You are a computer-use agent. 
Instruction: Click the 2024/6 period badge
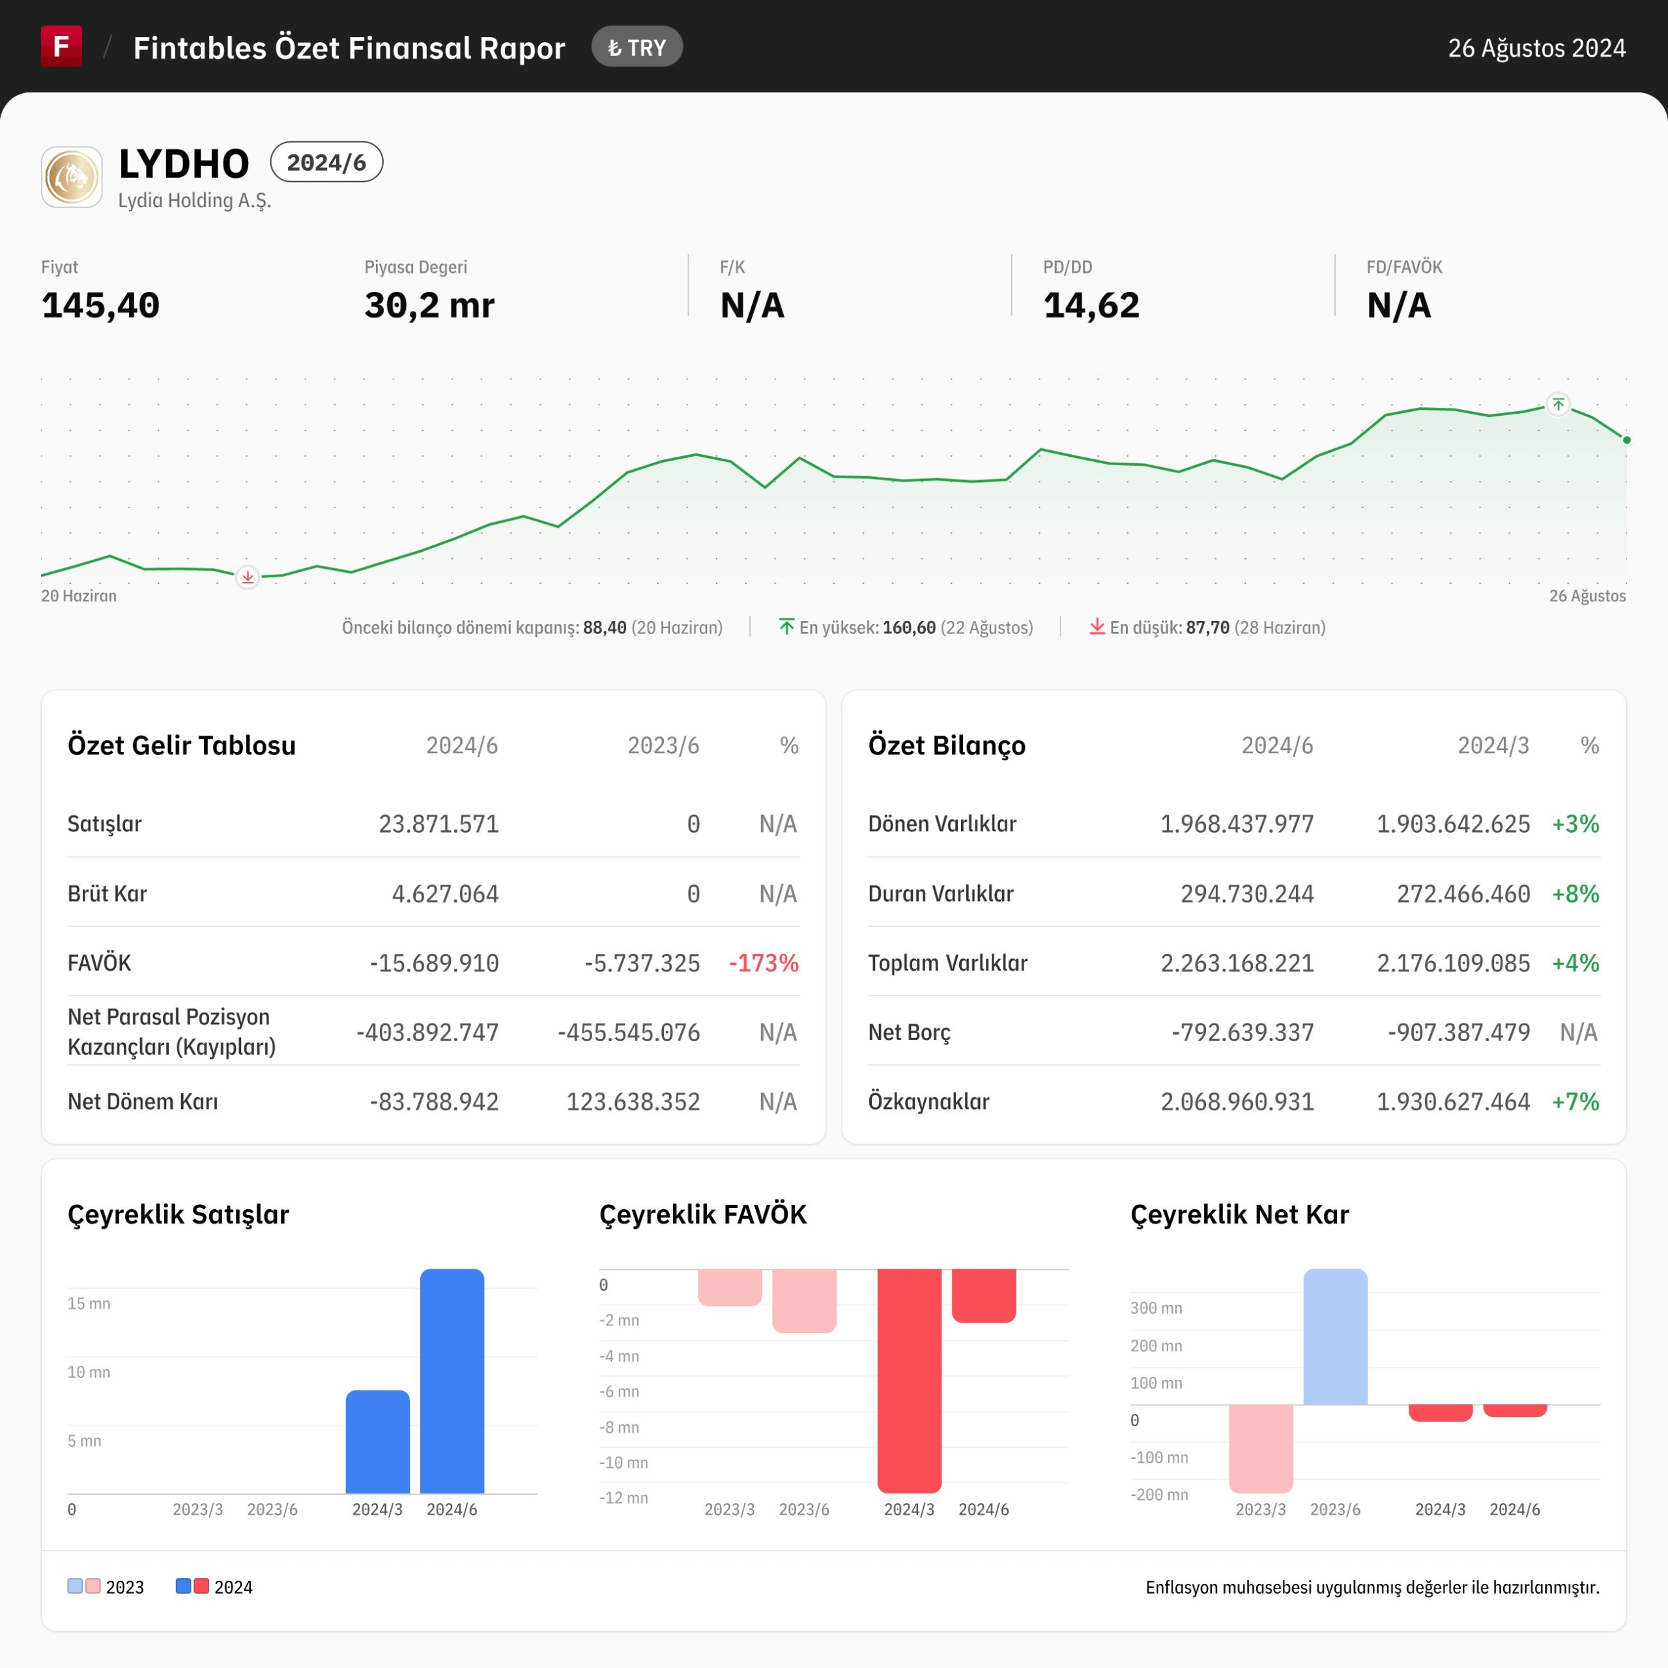tap(326, 162)
